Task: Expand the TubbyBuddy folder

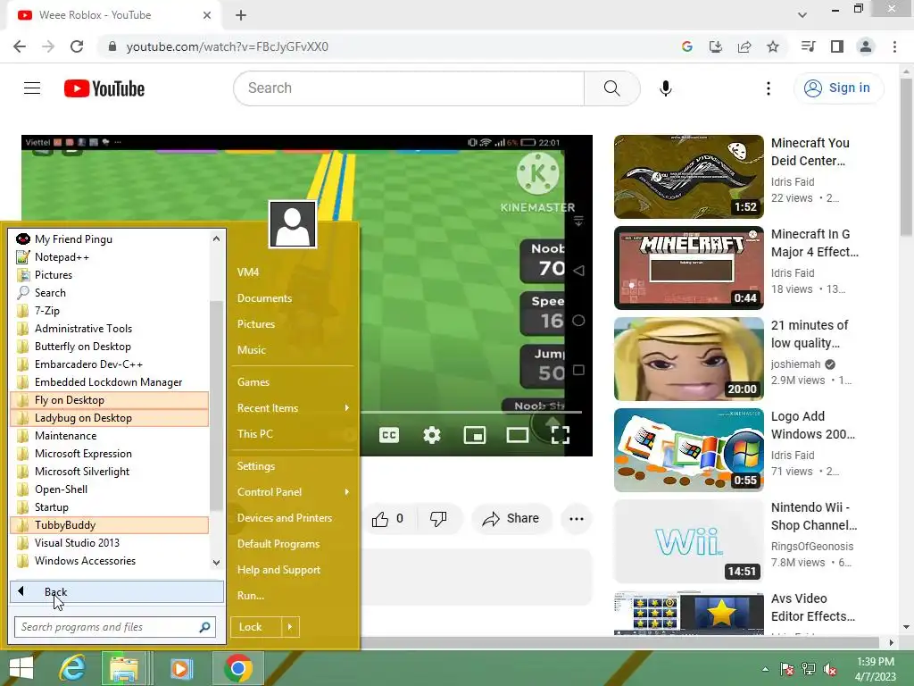Action: tap(110, 525)
